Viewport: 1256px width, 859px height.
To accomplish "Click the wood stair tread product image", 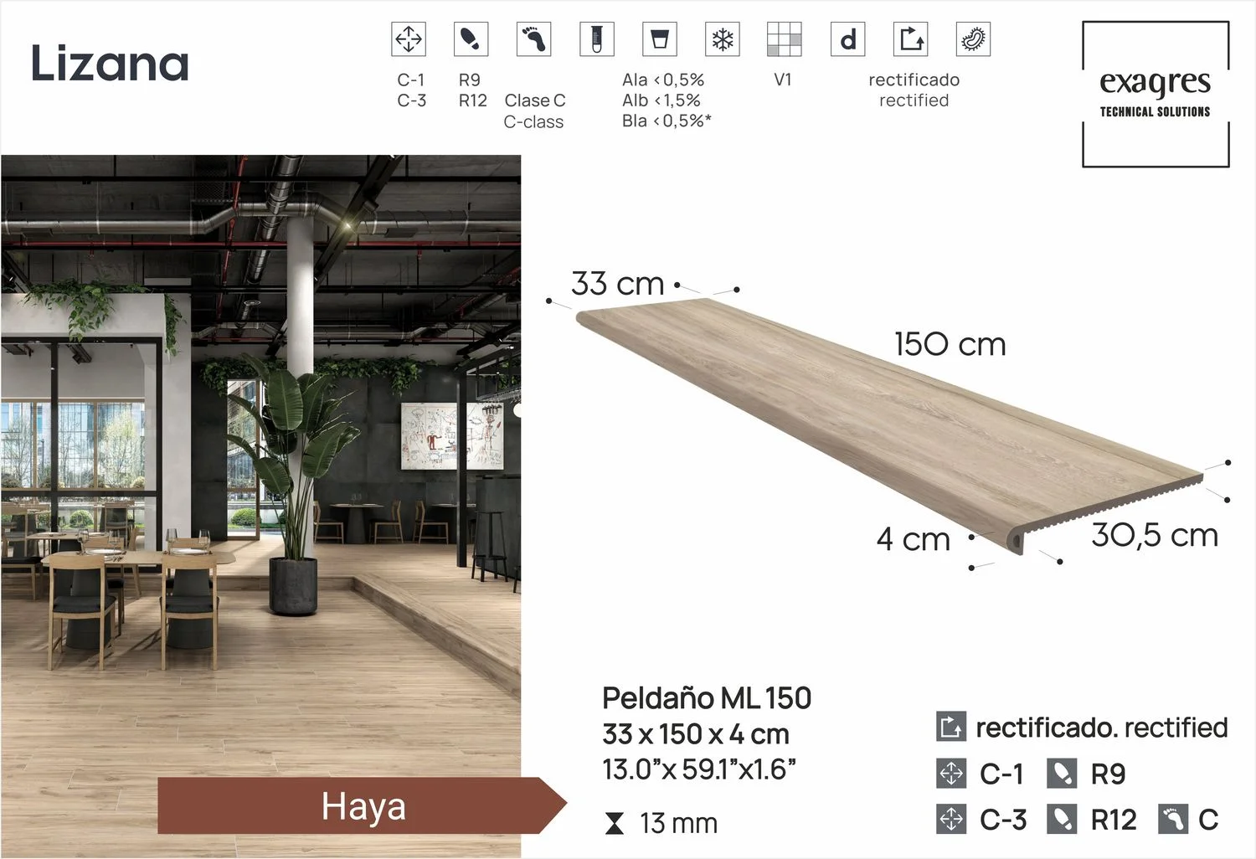I will coord(888,419).
